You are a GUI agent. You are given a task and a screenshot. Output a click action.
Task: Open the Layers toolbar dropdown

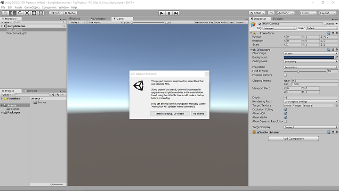pos(307,13)
